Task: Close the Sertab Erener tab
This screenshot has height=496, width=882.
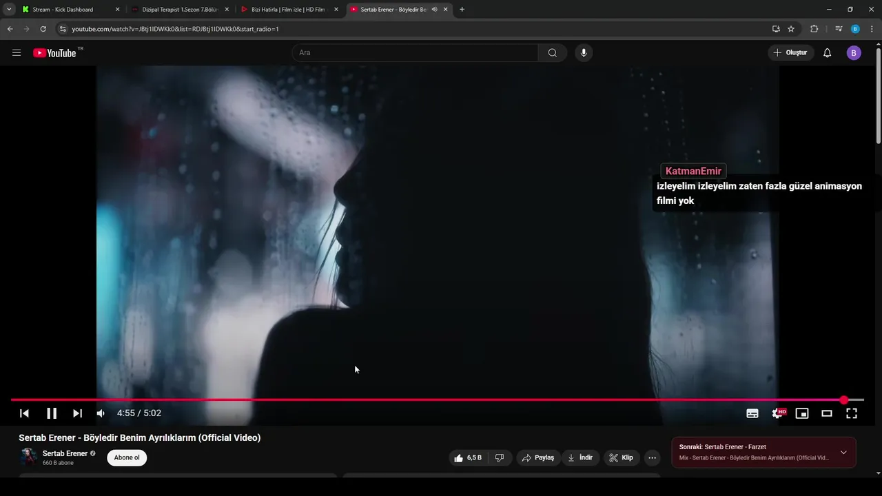Action: coord(446,10)
